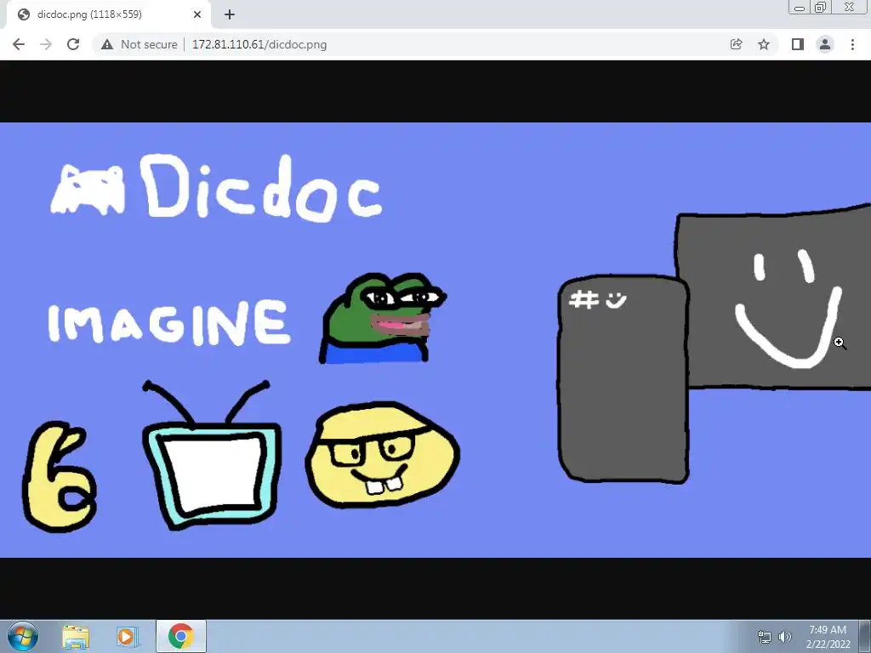
Task: Open the volume speaker tray icon
Action: [784, 637]
